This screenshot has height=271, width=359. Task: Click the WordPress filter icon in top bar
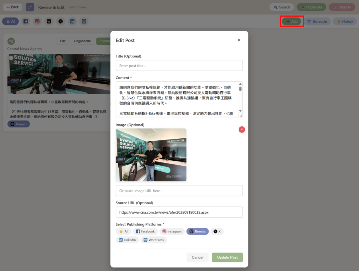(84, 21)
